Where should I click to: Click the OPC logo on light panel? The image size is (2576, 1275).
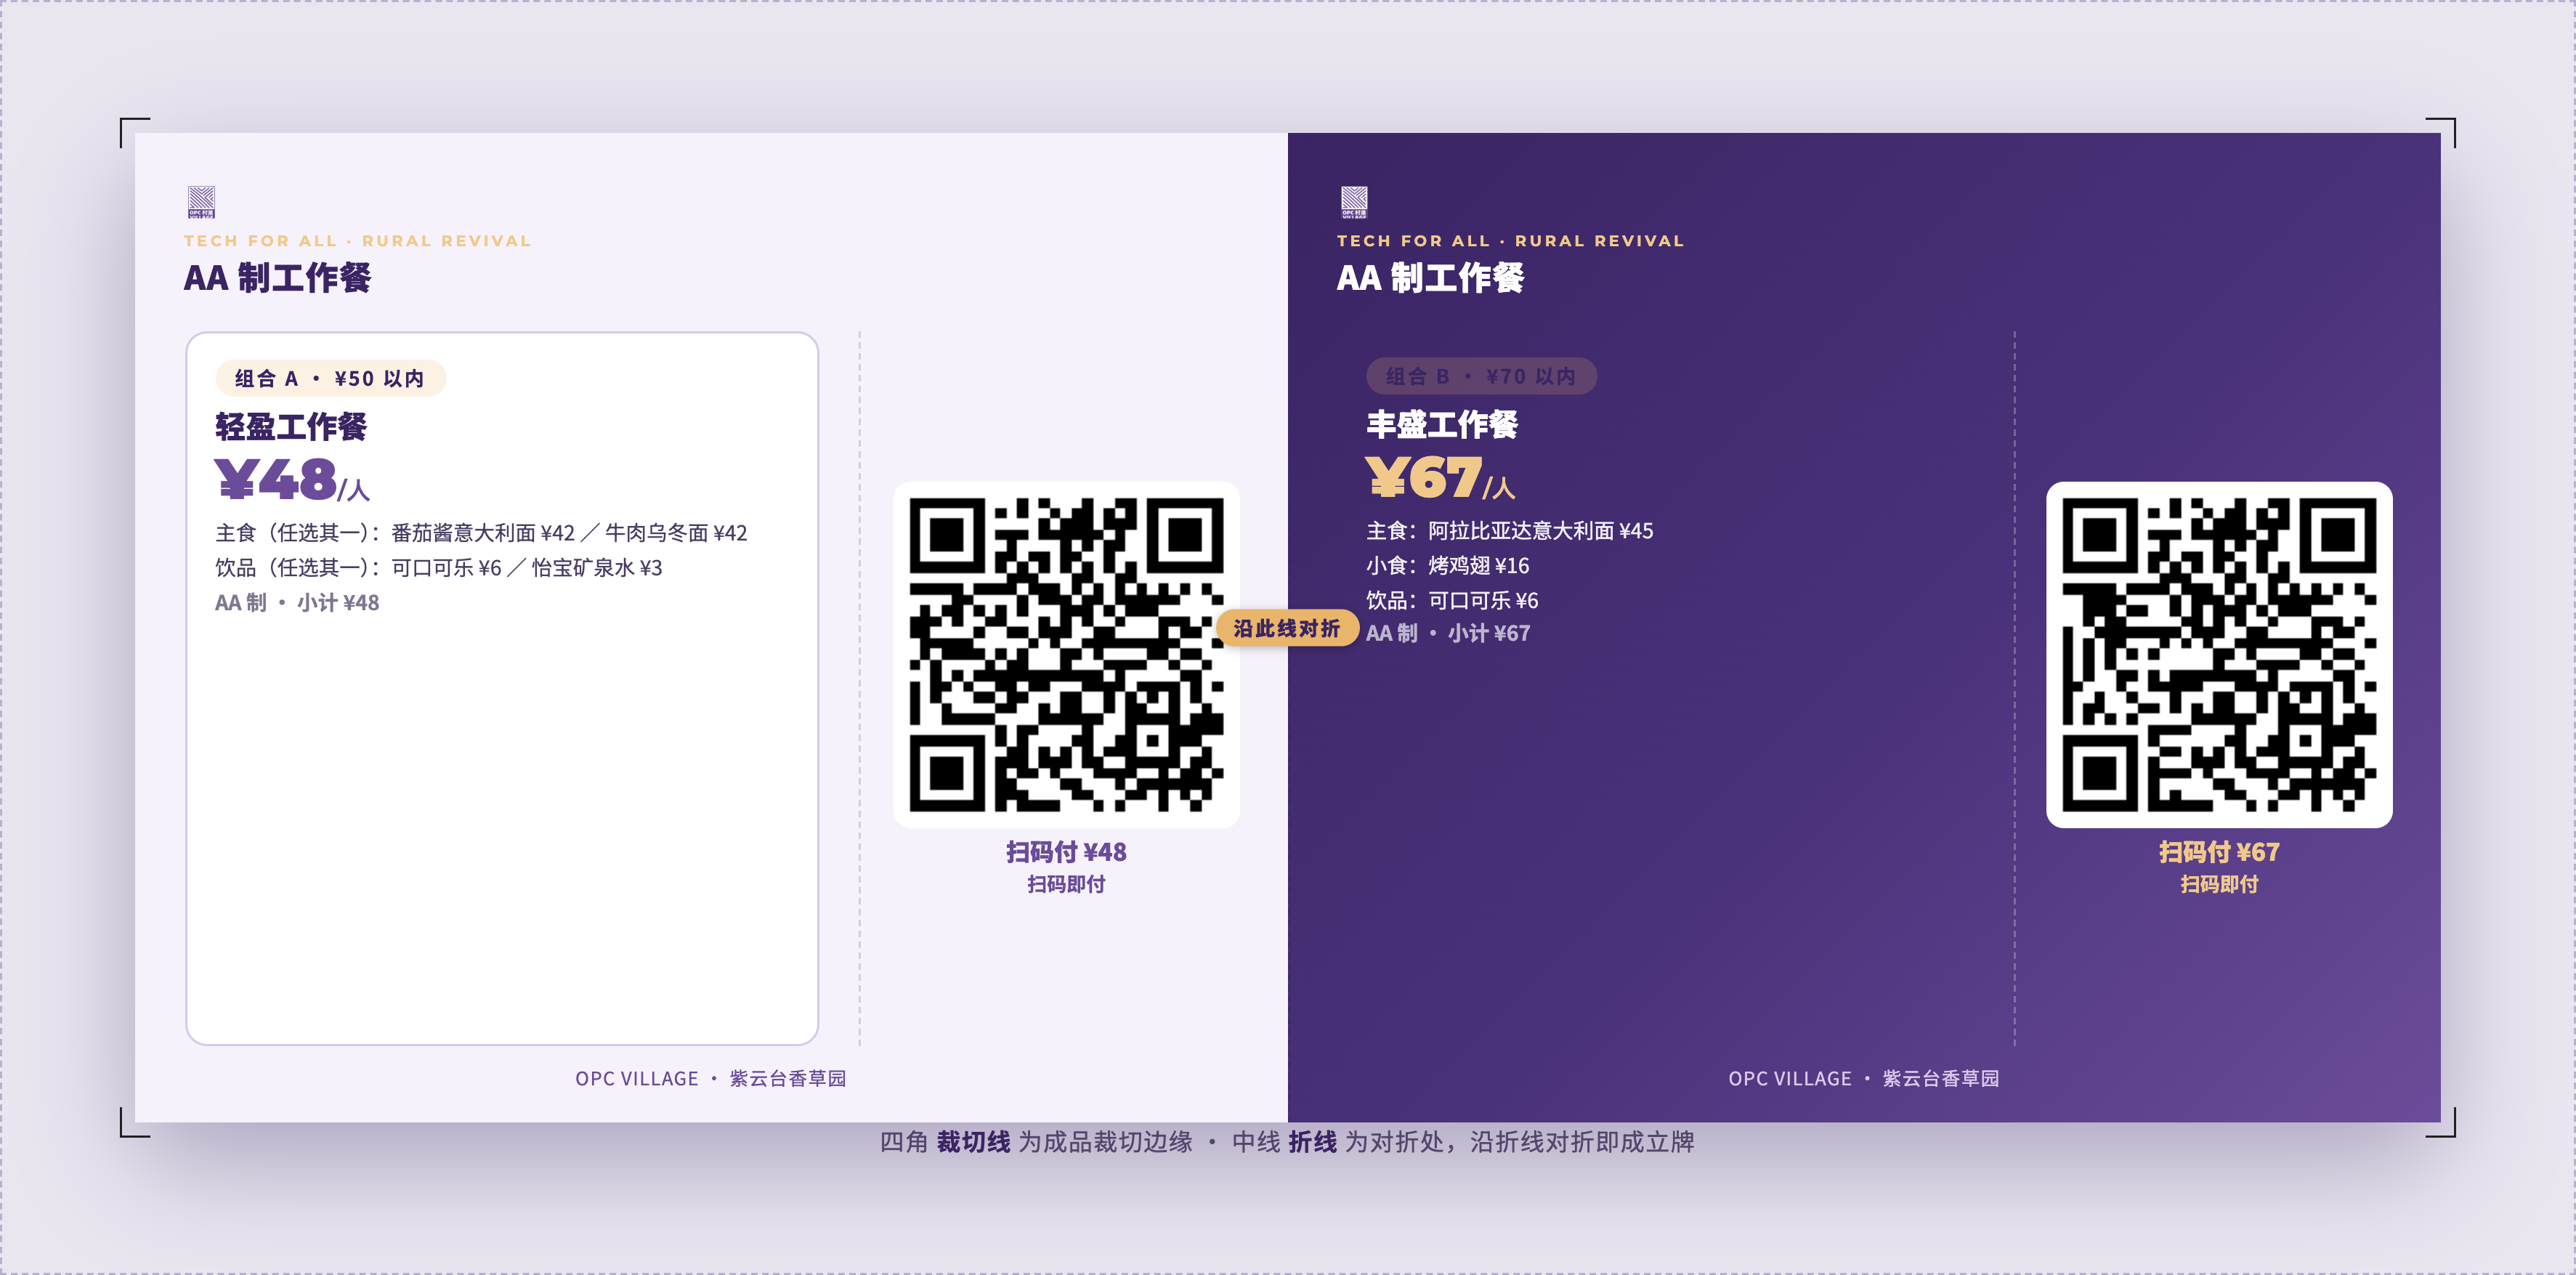tap(201, 202)
